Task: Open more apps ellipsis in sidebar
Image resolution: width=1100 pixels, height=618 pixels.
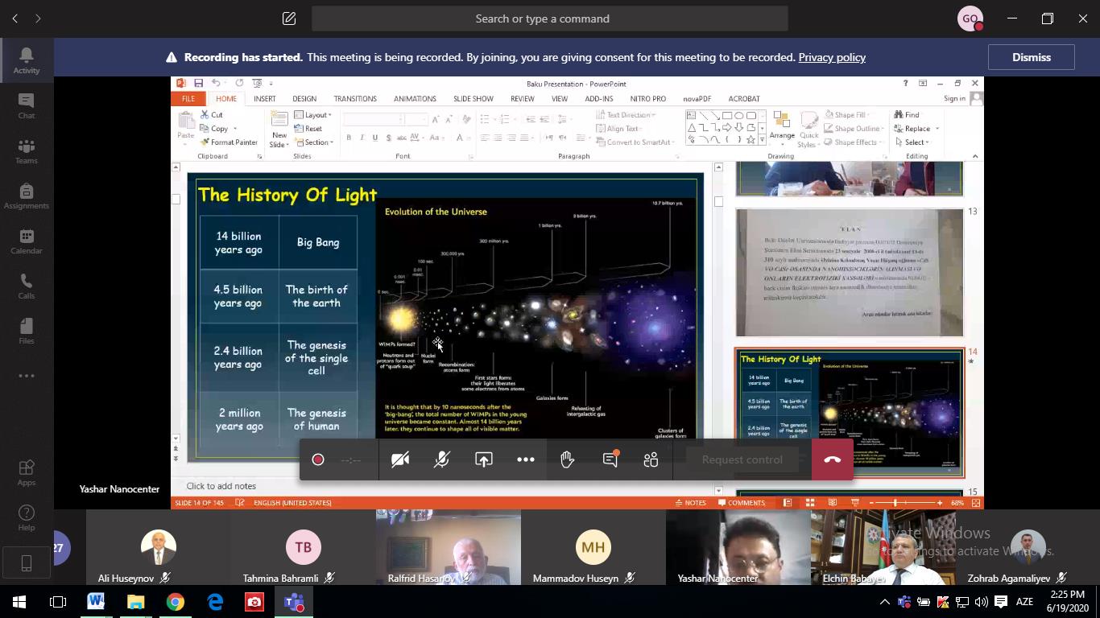Action: click(27, 376)
